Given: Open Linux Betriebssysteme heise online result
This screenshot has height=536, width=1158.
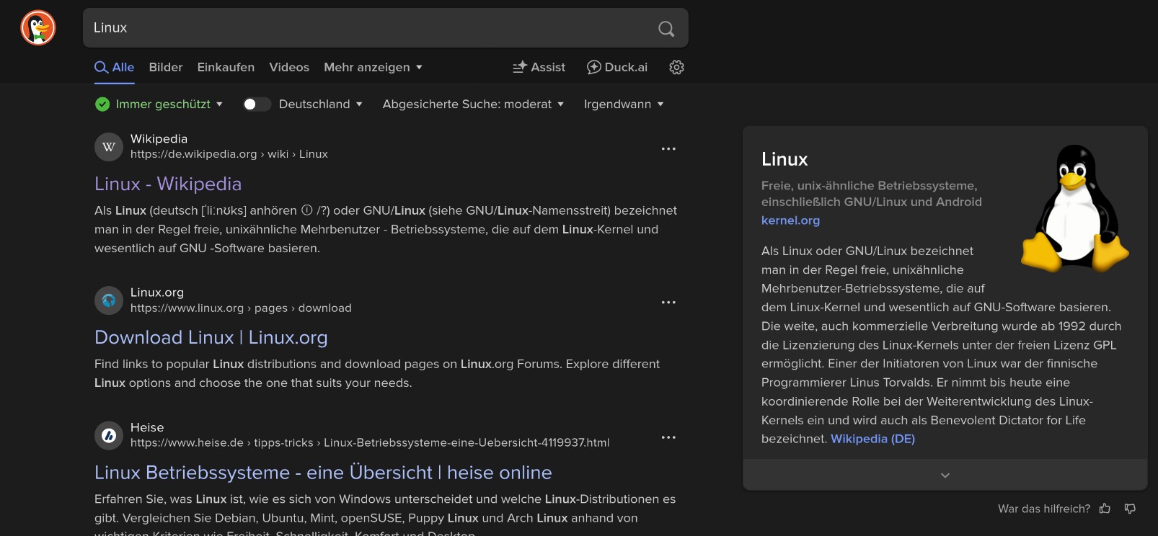Looking at the screenshot, I should [x=323, y=473].
